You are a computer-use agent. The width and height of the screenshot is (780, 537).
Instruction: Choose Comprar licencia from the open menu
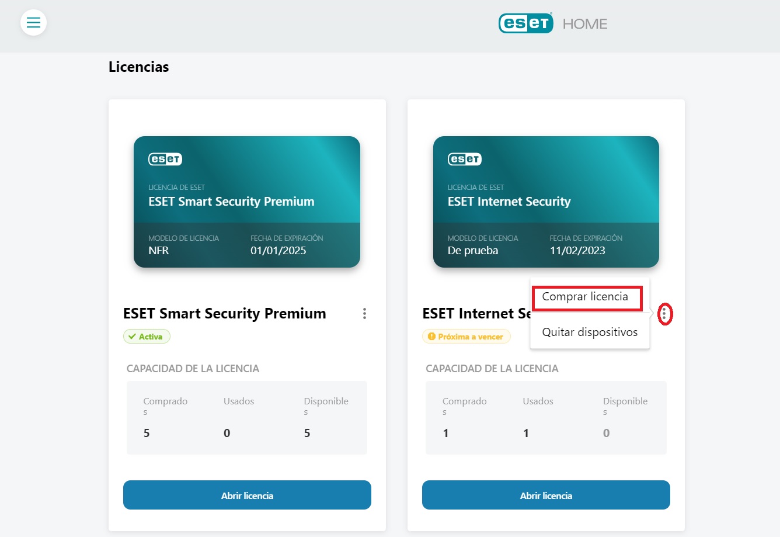587,297
